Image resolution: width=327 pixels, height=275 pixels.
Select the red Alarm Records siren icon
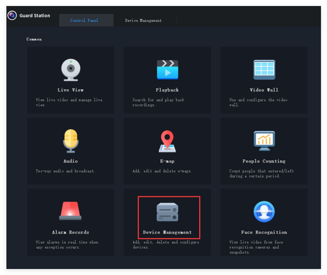70,211
